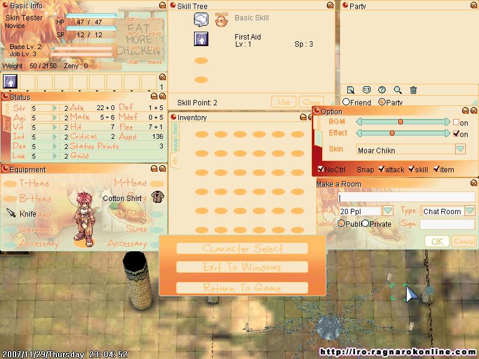Switch to Inventory equip tab
The image size is (479, 359).
pyautogui.click(x=175, y=144)
